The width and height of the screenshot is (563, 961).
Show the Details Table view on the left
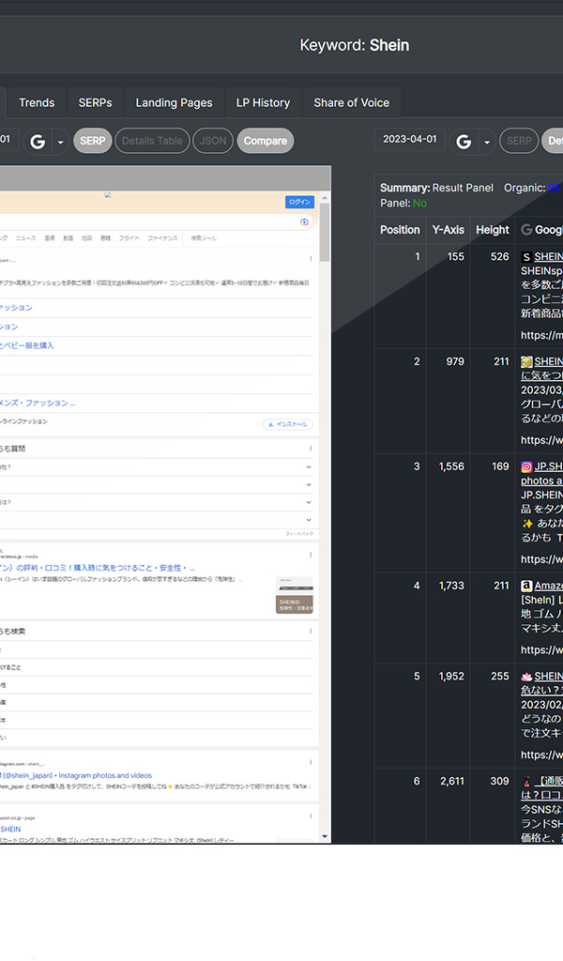pyautogui.click(x=152, y=141)
